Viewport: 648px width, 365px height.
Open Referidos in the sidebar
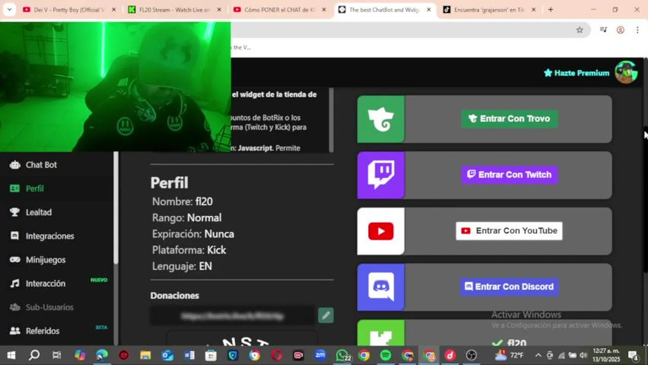coord(43,331)
